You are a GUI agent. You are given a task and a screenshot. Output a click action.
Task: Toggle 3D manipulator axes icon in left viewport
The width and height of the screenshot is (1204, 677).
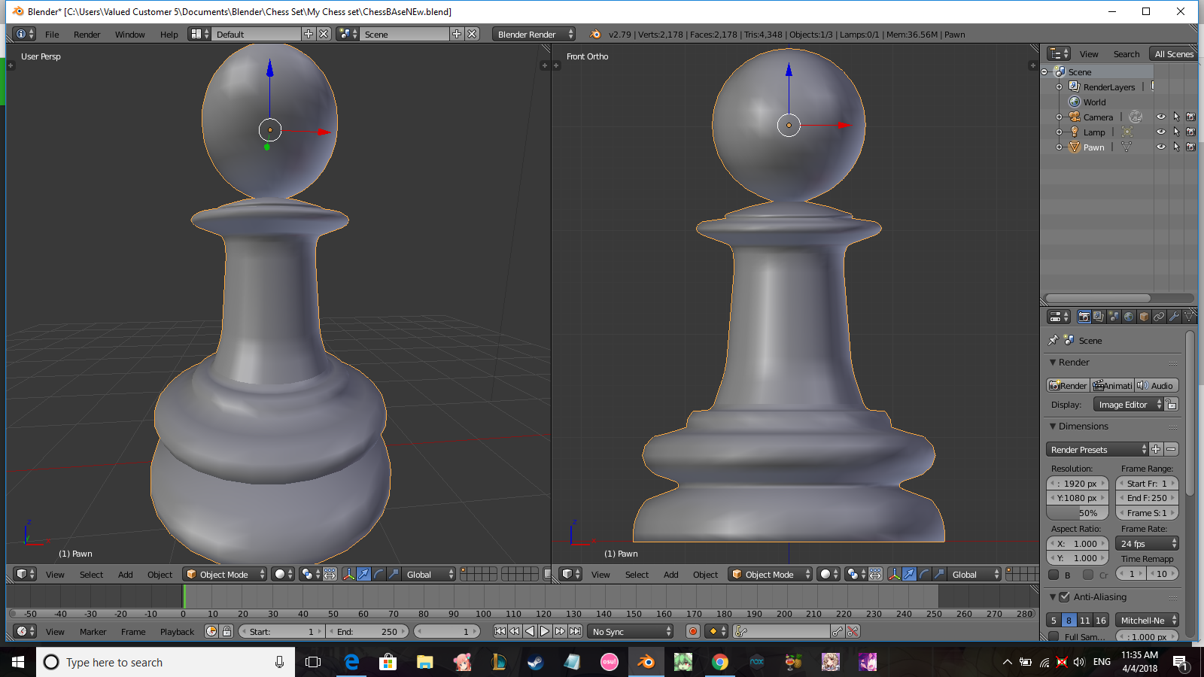[348, 574]
